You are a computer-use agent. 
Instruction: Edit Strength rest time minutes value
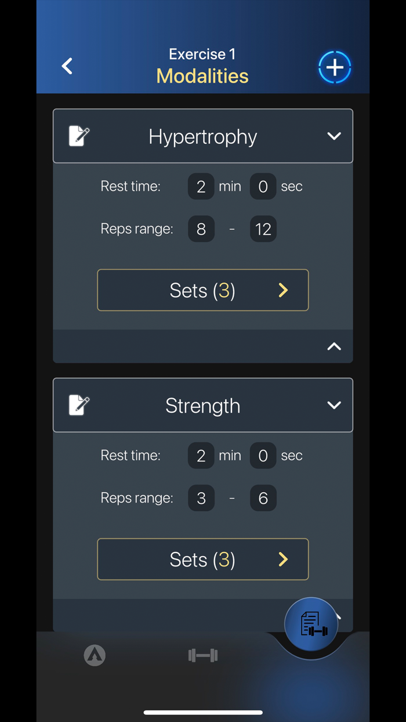point(201,455)
